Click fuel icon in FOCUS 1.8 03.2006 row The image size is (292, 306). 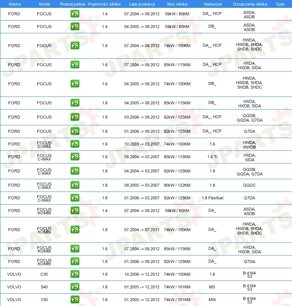pos(75,117)
